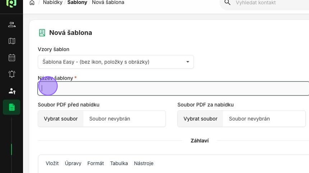Open the Tabulka editor menu
309x173 pixels.
click(119, 163)
